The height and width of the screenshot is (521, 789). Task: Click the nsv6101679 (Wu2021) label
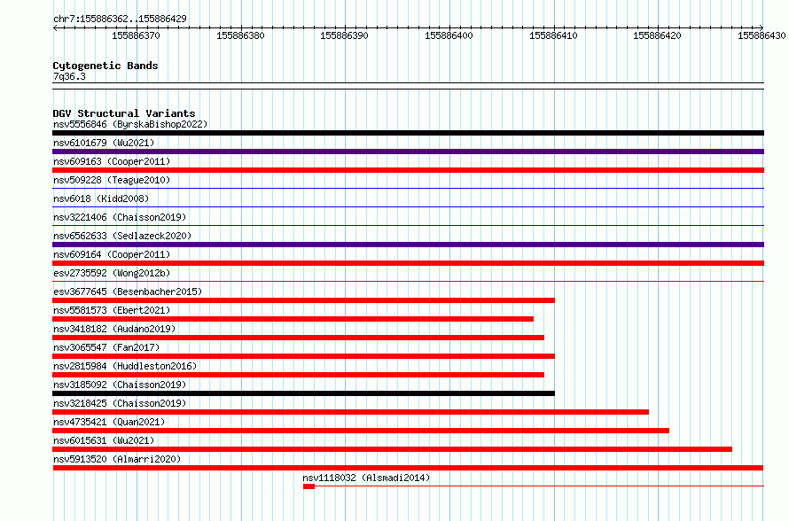(x=104, y=143)
